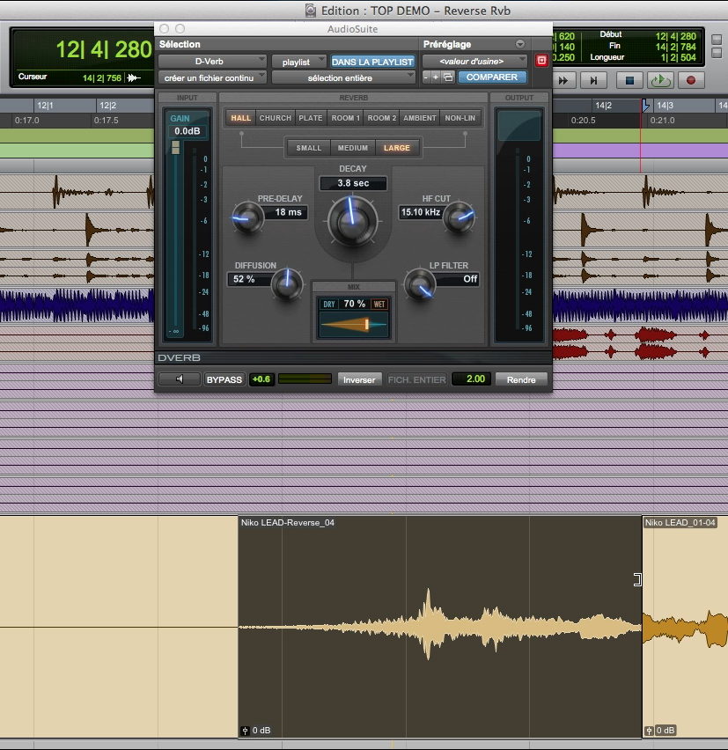
Task: Click the document icon in the title bar
Action: [x=311, y=11]
